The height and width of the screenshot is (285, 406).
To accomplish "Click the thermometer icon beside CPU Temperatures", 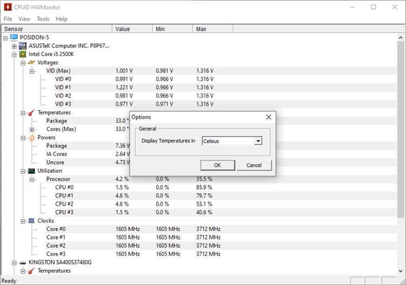I will 31,113.
